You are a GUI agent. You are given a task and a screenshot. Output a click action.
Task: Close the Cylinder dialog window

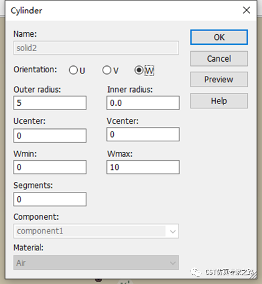246,10
